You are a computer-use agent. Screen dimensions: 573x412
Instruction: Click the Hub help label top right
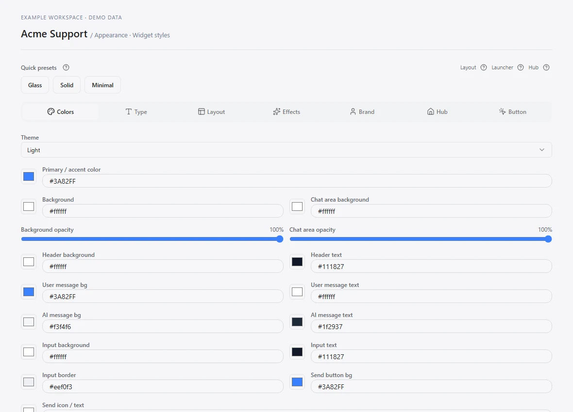click(x=533, y=67)
